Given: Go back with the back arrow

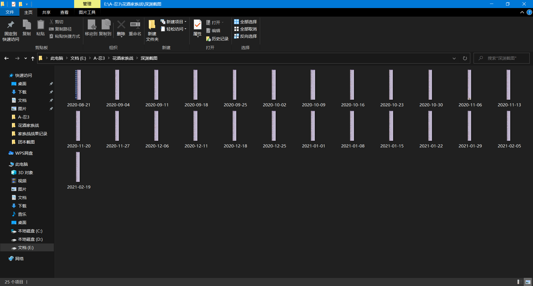Looking at the screenshot, I should tap(7, 58).
